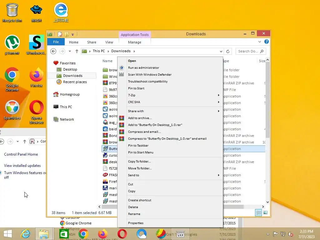Switch to the Share ribbon tab
This screenshot has width=320, height=240.
pos(92,42)
